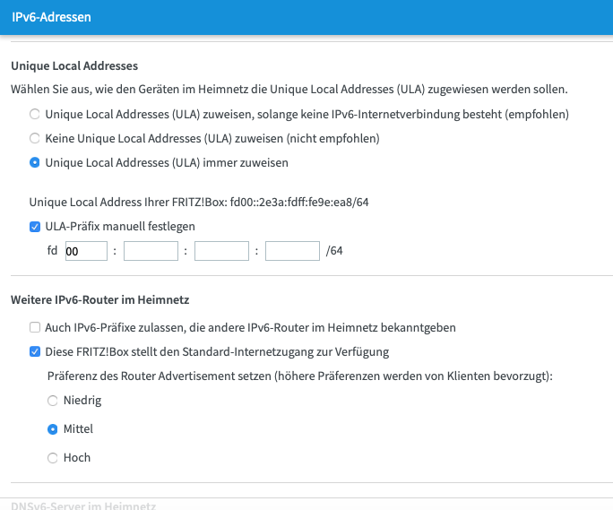Click the first ULA prefix field containing 00
Image resolution: width=613 pixels, height=510 pixels.
click(x=86, y=251)
